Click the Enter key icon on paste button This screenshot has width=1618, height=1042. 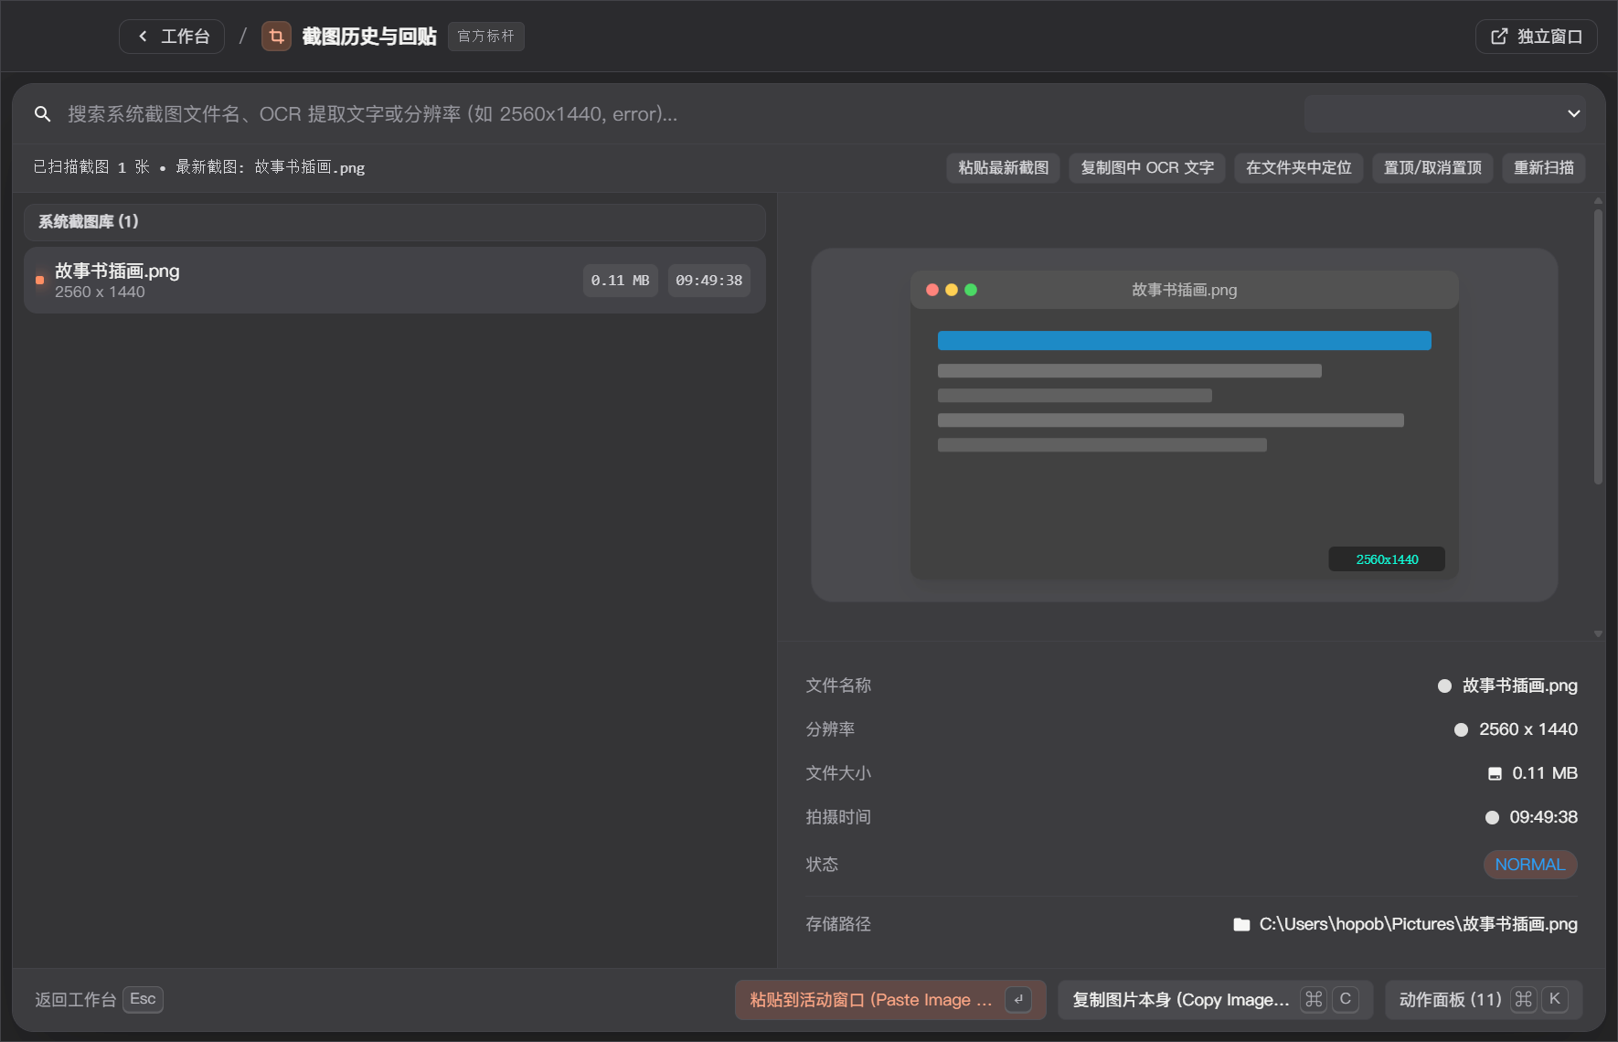(x=1018, y=1000)
